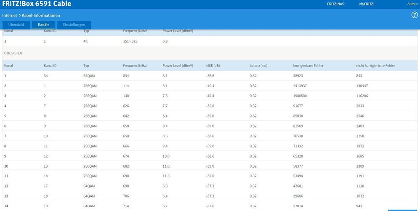420x211 pixels.
Task: Click frequency value 151 - 325
Action: (x=130, y=41)
